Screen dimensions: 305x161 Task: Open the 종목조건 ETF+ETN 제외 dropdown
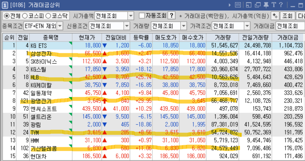coord(60,26)
